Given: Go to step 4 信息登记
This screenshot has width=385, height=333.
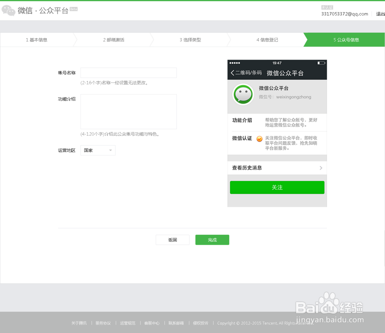Looking at the screenshot, I should coord(267,40).
